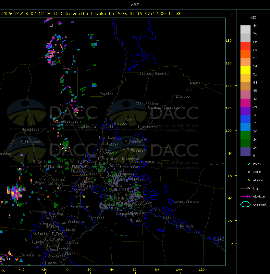Pick the slate 5-10 dBZ swatch
The height and width of the screenshot is (274, 270).
click(245, 152)
